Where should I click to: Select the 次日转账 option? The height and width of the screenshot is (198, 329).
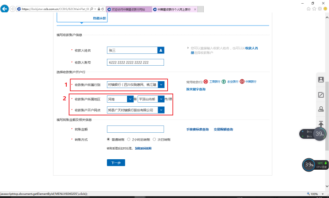[x=155, y=139]
